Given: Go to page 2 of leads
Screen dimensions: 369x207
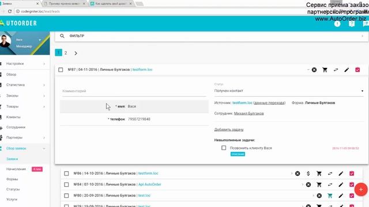Looking at the screenshot, I should pyautogui.click(x=66, y=53).
